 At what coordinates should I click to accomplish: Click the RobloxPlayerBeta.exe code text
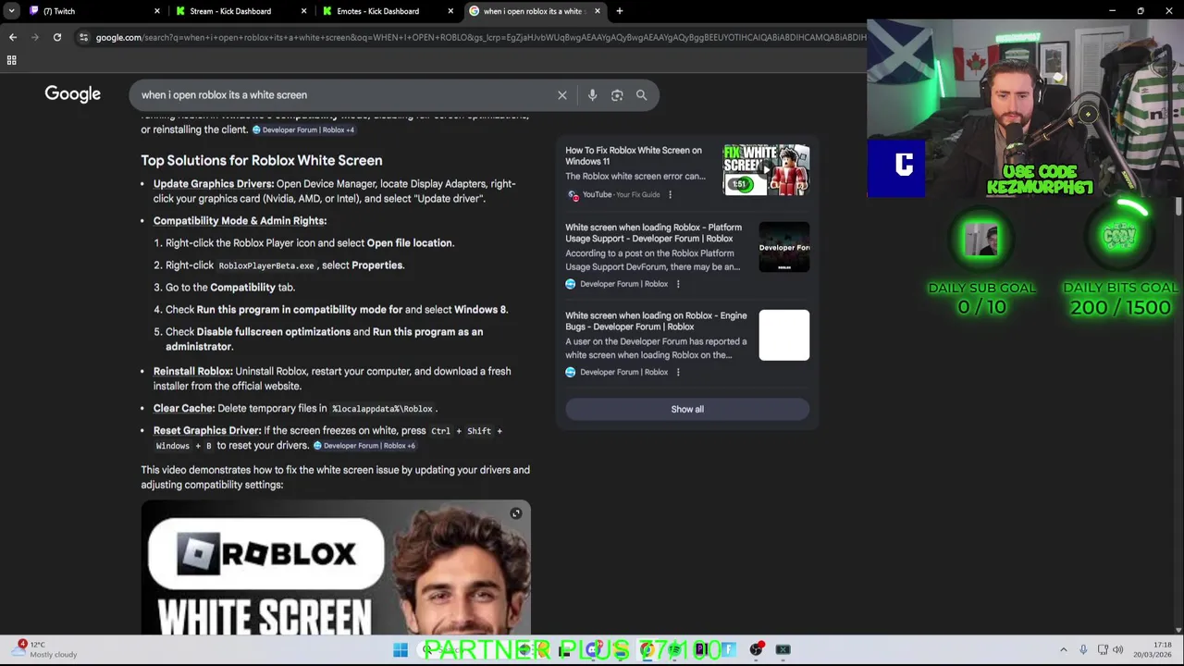pyautogui.click(x=266, y=265)
